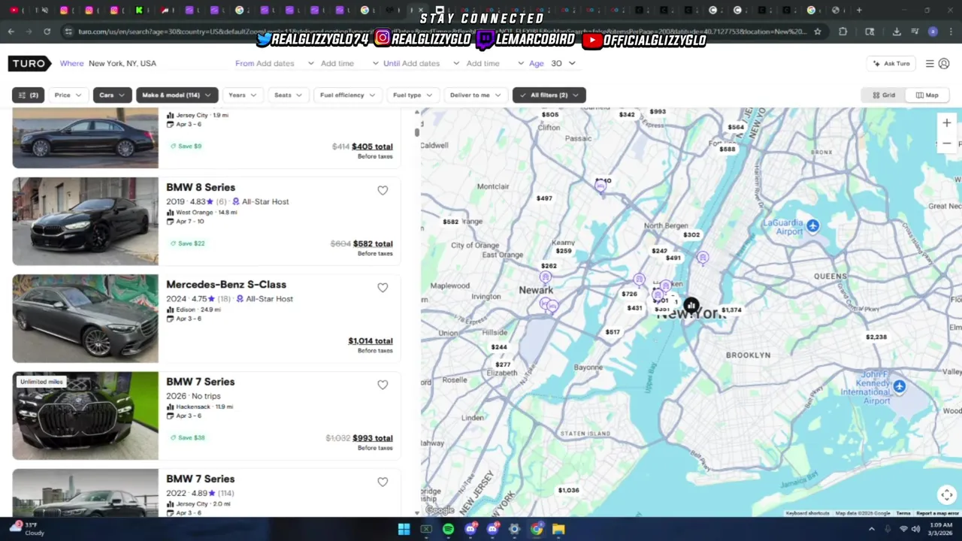The width and height of the screenshot is (962, 541).
Task: Edit the Where location field New York
Action: [x=123, y=63]
